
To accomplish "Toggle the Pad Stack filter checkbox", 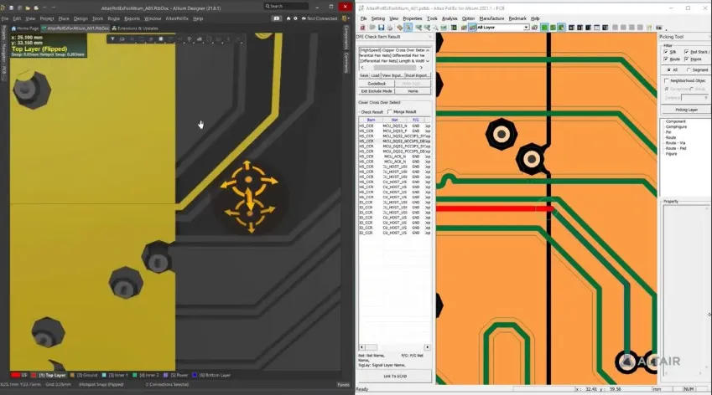I will coord(686,52).
